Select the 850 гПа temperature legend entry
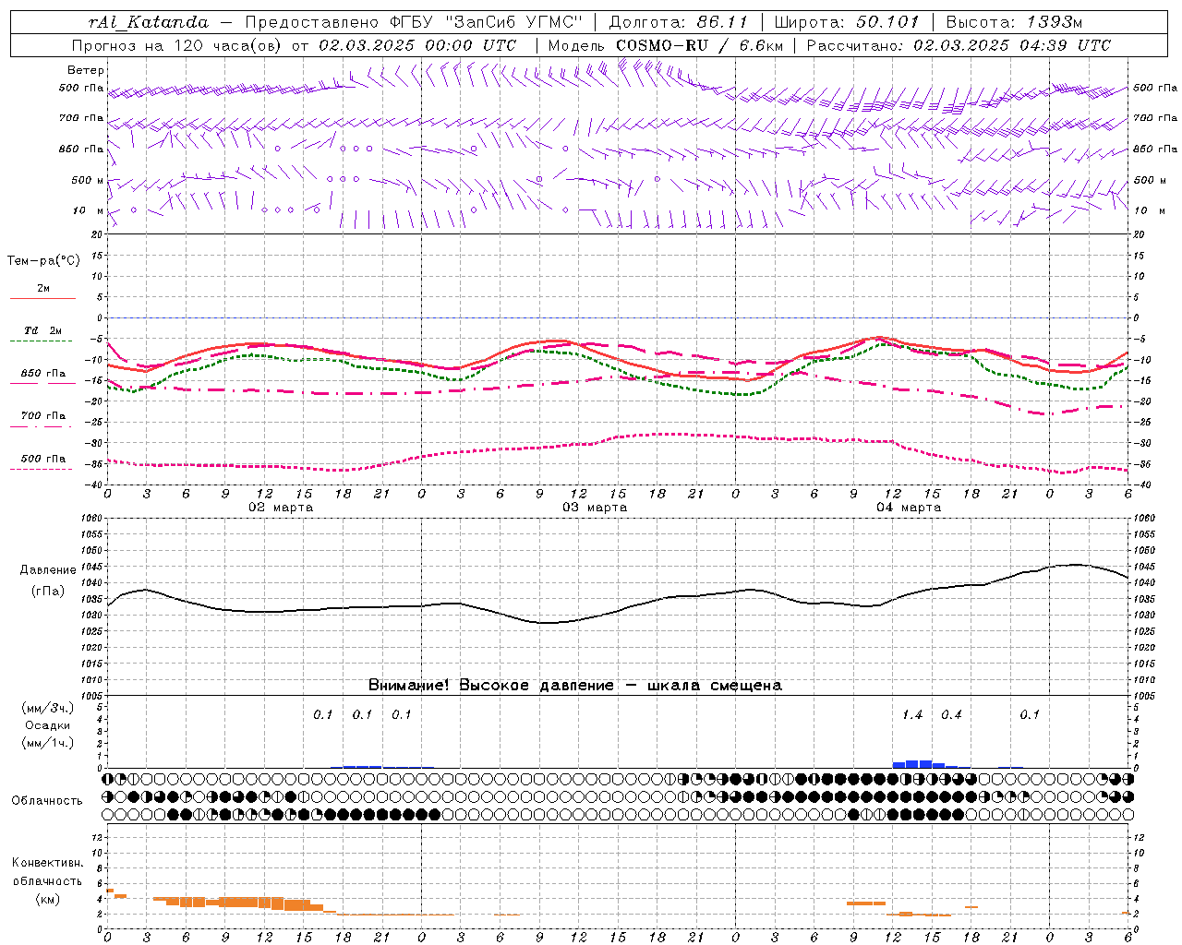 coord(43,374)
